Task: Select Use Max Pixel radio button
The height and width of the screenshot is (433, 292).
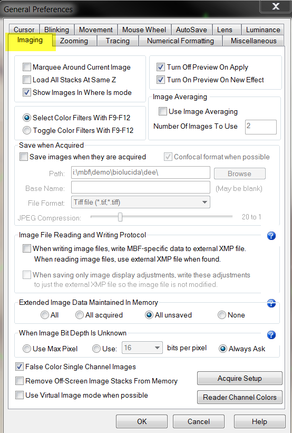Action: pyautogui.click(x=27, y=349)
